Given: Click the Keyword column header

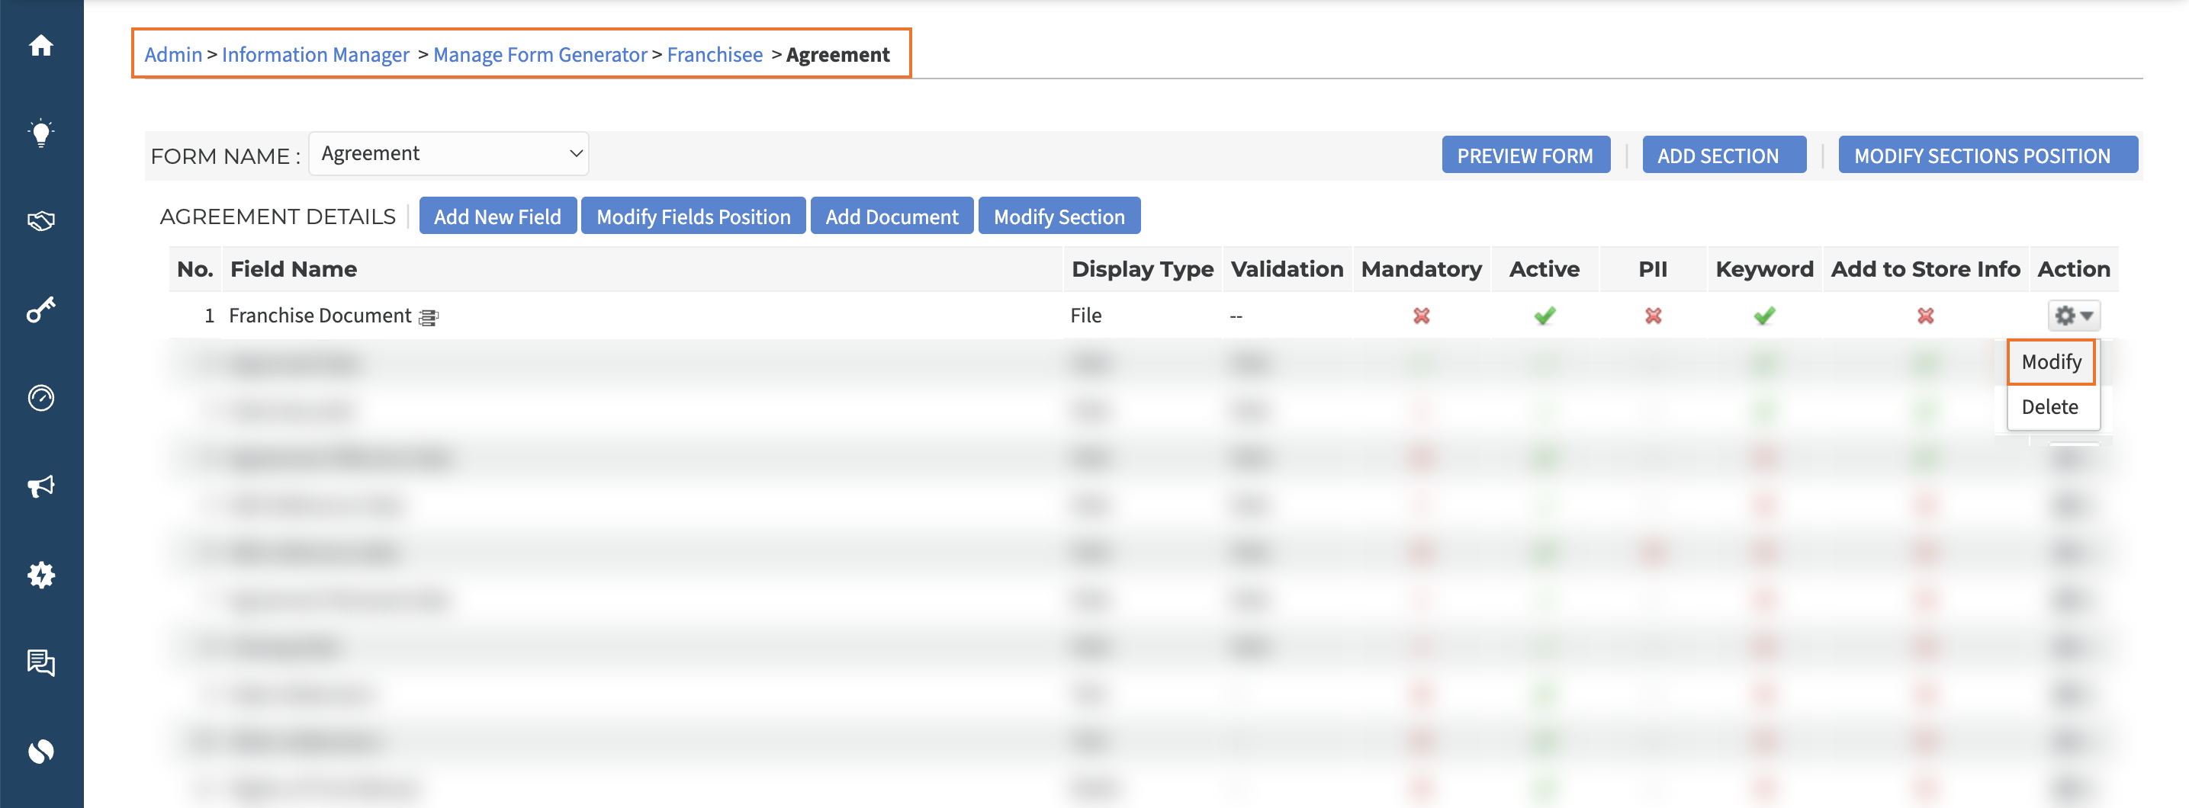Looking at the screenshot, I should [1764, 269].
